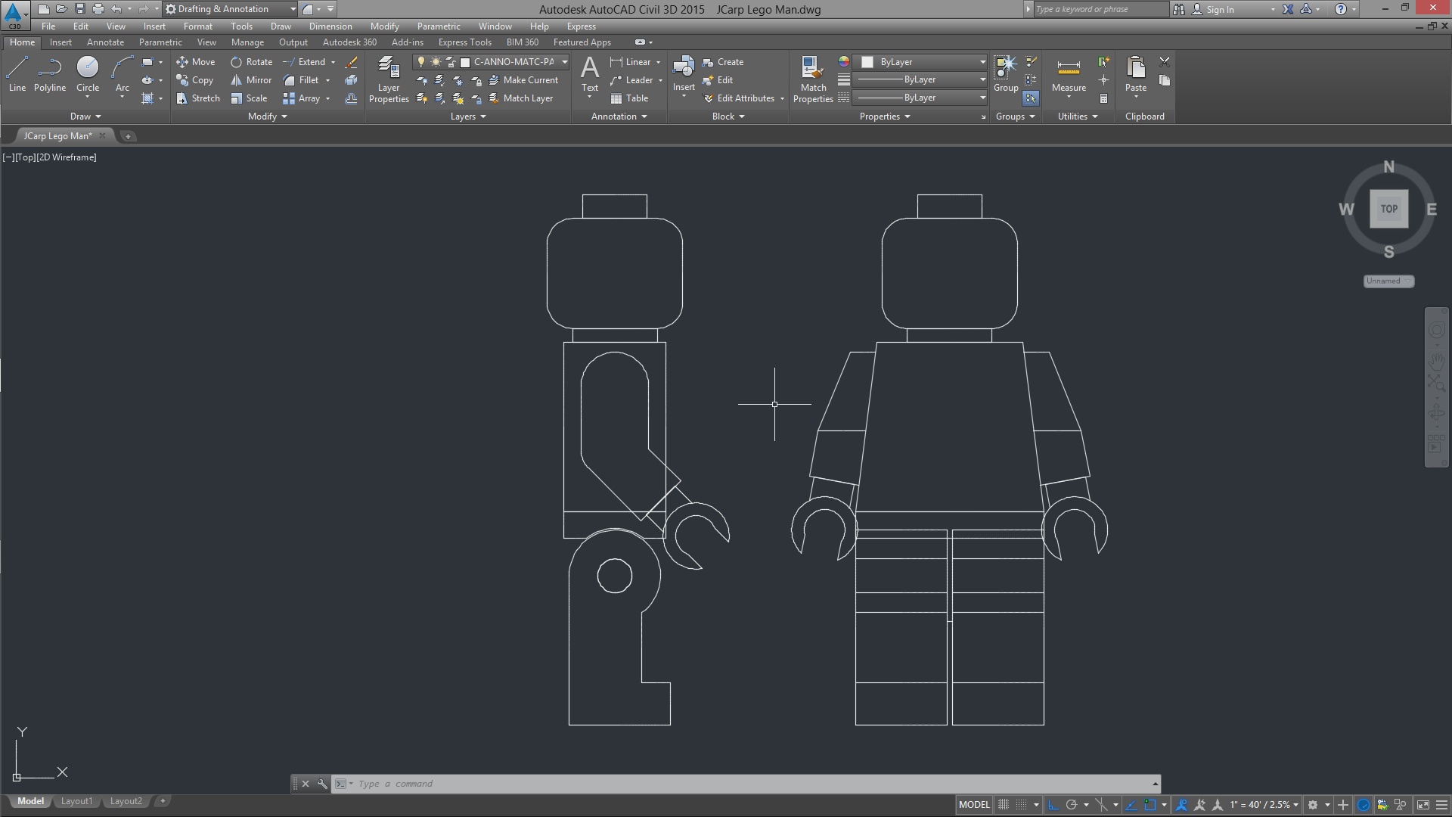Click the keyword search box
This screenshot has width=1452, height=817.
point(1100,9)
